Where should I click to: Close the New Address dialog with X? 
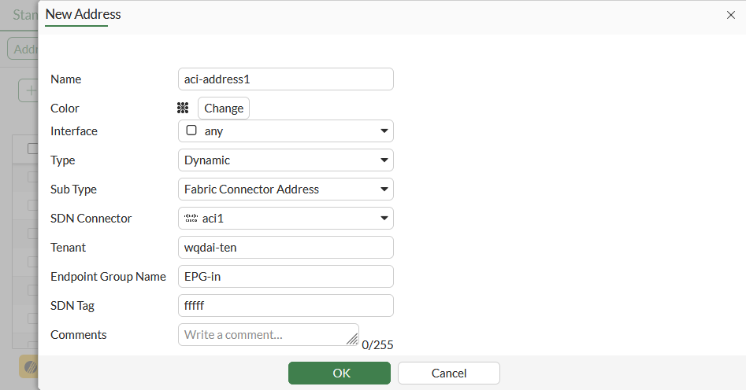(730, 15)
